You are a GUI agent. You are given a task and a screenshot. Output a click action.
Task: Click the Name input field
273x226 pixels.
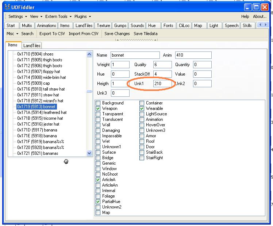pyautogui.click(x=135, y=55)
